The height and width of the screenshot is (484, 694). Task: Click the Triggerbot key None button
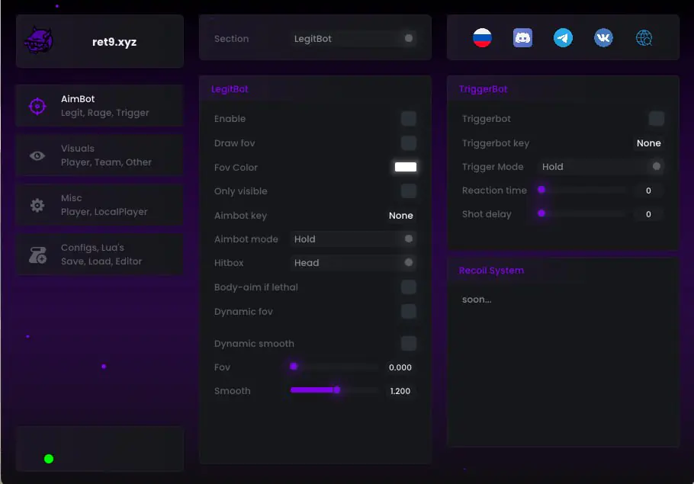(x=648, y=143)
